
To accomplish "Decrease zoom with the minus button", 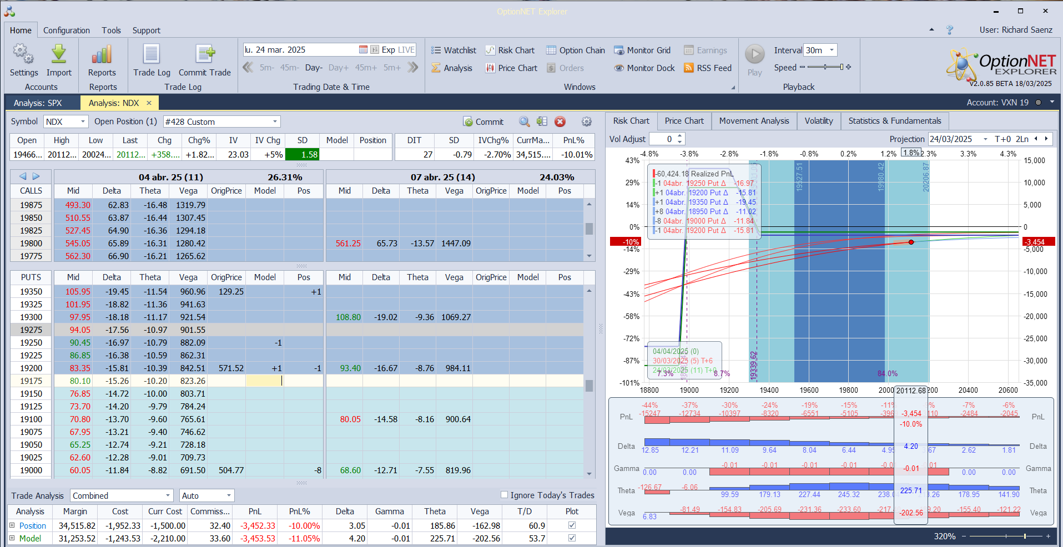I will 964,536.
